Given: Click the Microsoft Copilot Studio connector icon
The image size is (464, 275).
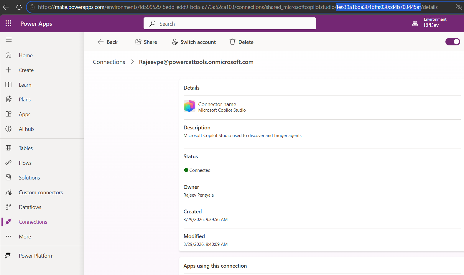Looking at the screenshot, I should coord(189,106).
